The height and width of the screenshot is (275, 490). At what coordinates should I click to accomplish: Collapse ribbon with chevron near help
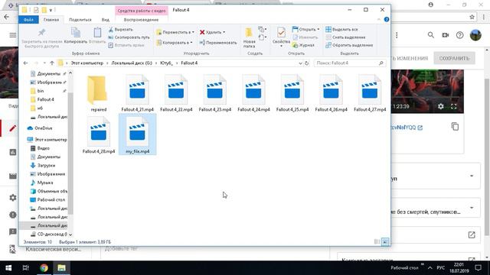pos(379,19)
